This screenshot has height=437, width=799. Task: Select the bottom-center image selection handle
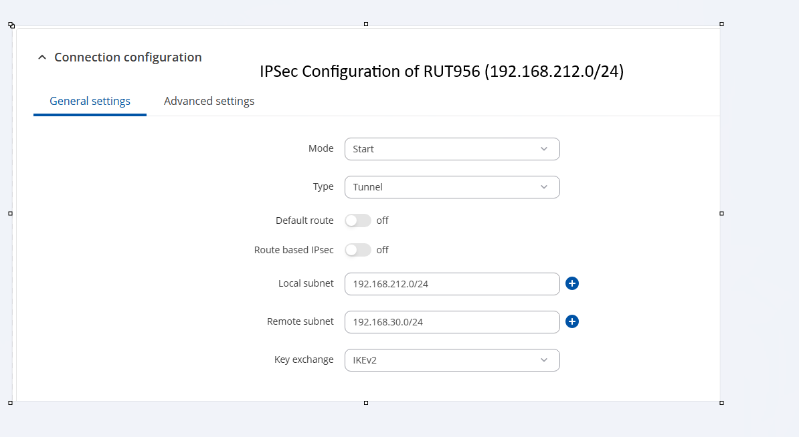[366, 403]
